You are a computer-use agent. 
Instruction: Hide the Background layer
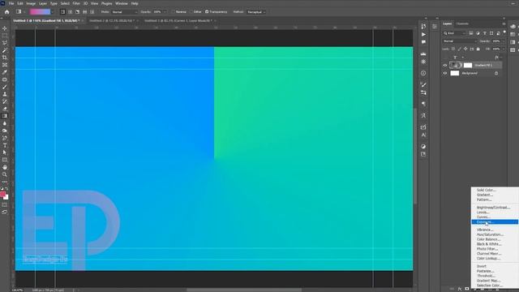point(445,73)
